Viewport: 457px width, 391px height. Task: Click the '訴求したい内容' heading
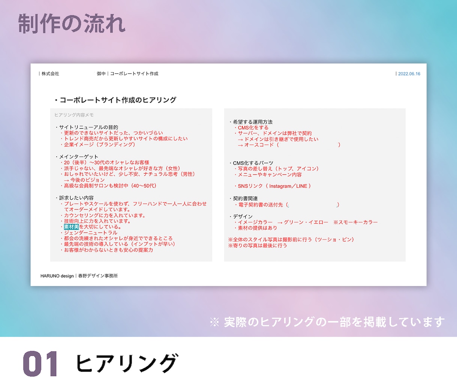click(x=76, y=198)
